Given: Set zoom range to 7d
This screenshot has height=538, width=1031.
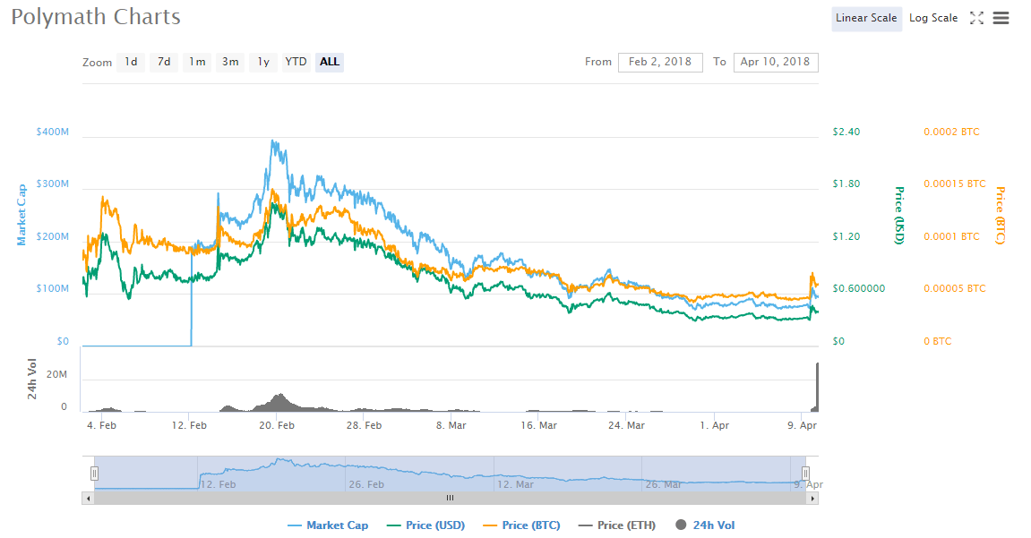Looking at the screenshot, I should point(164,62).
